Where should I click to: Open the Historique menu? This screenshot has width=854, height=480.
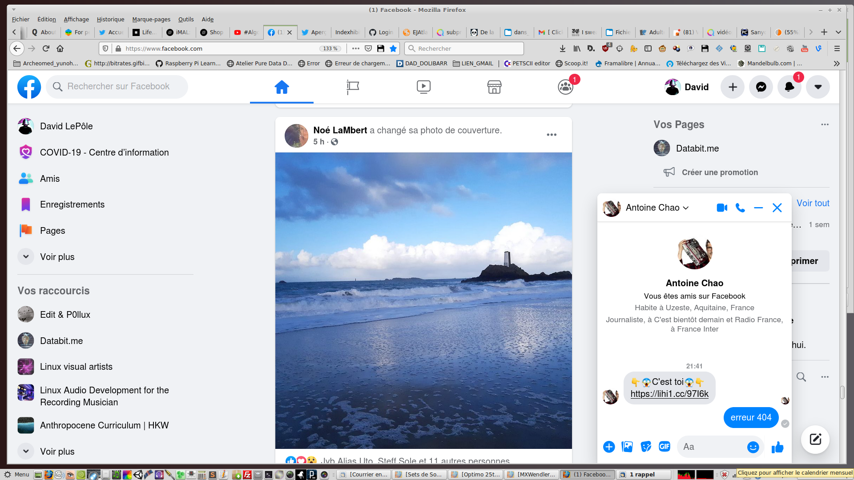110,19
